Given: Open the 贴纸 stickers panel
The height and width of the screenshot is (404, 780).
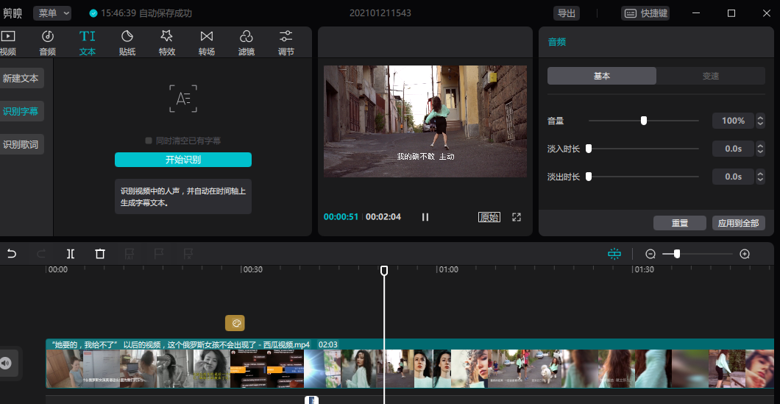Looking at the screenshot, I should [127, 43].
